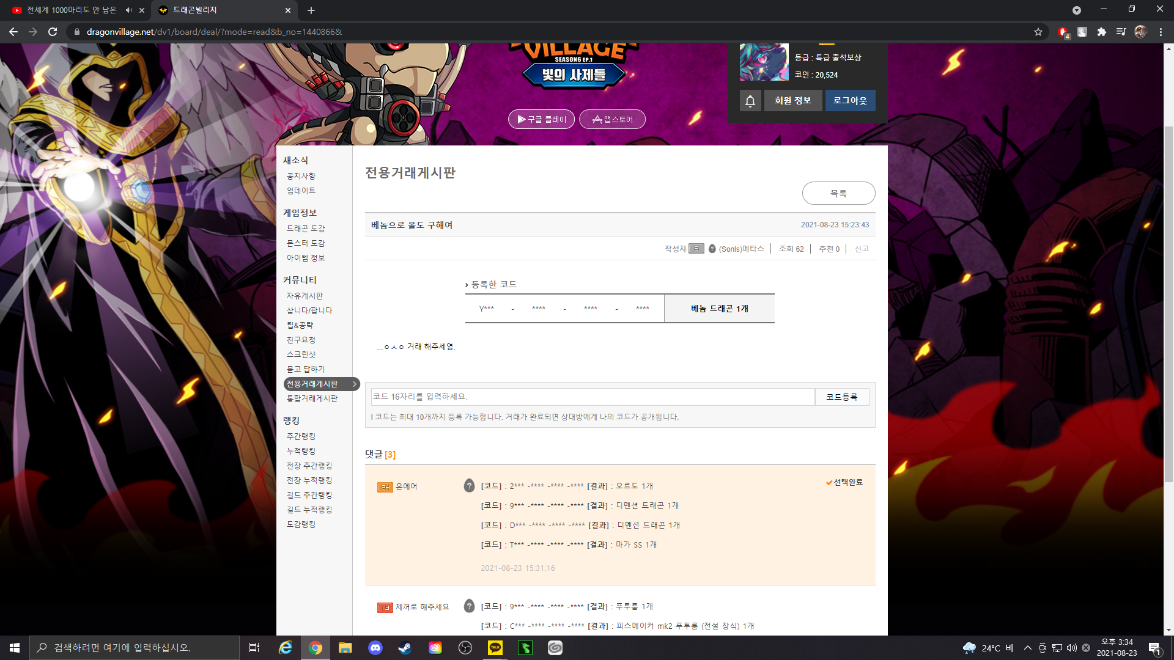Click the 로그아웃 button
Image resolution: width=1174 pixels, height=660 pixels.
pyautogui.click(x=851, y=101)
